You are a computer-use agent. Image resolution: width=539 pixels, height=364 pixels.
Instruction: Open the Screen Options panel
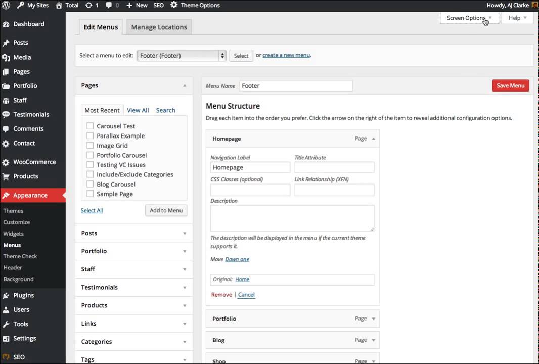pyautogui.click(x=469, y=18)
